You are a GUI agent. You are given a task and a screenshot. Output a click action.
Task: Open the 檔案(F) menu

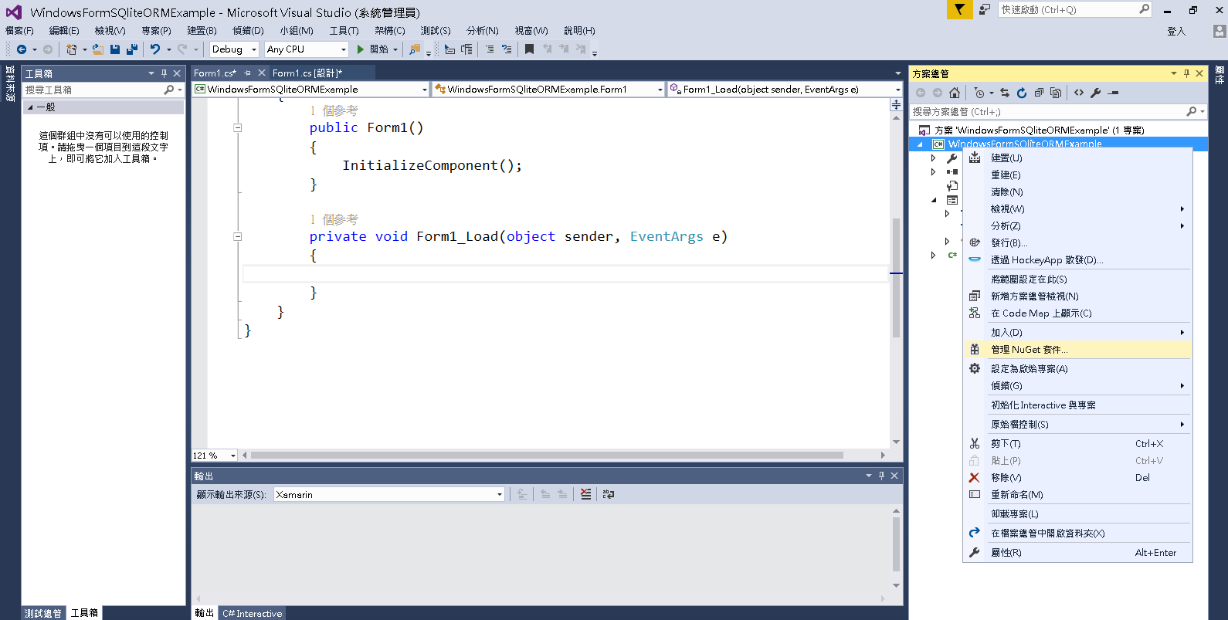[x=19, y=31]
